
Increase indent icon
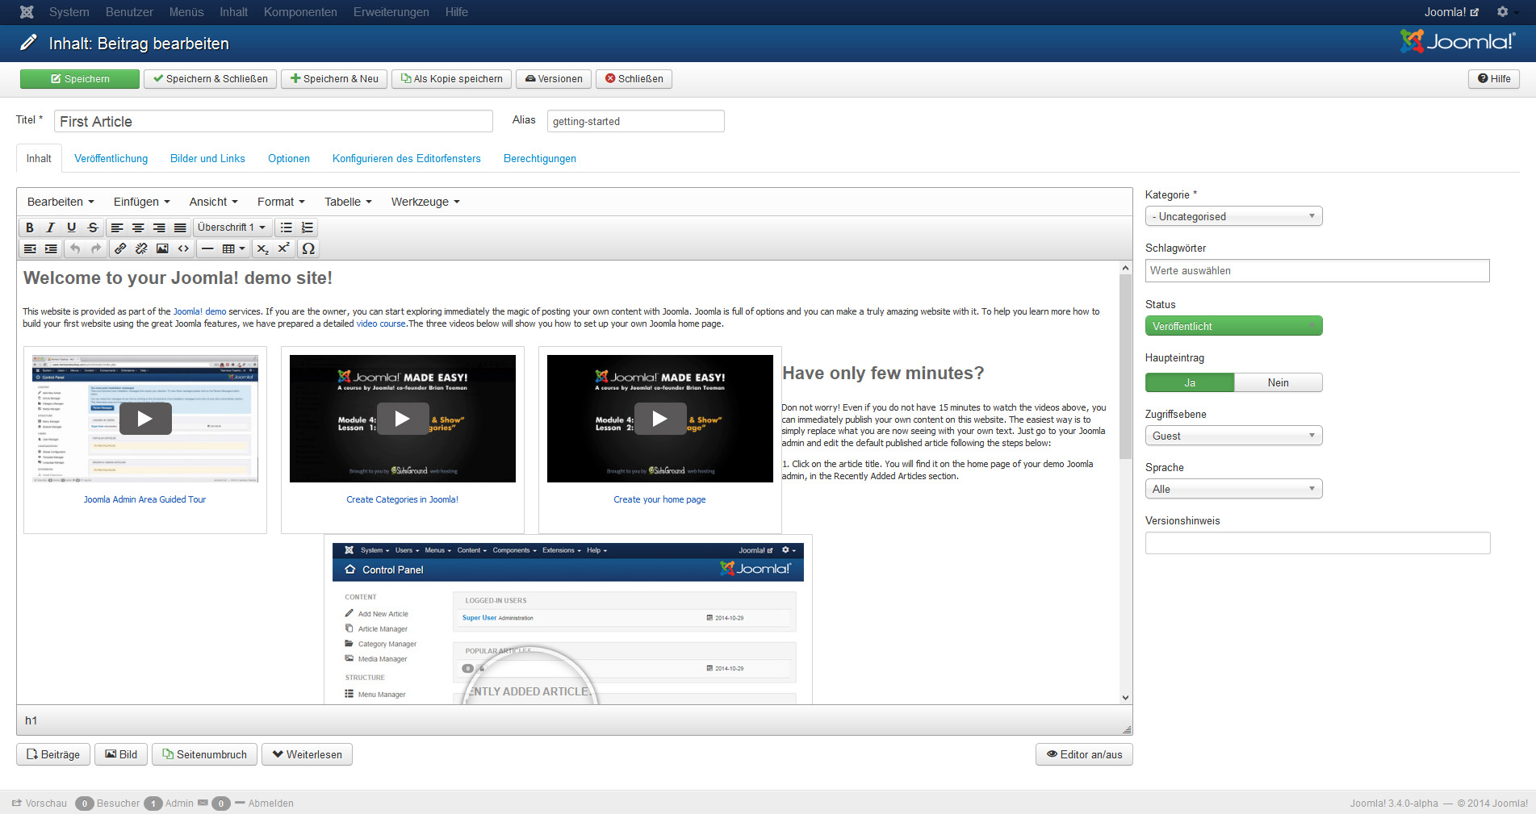click(51, 248)
